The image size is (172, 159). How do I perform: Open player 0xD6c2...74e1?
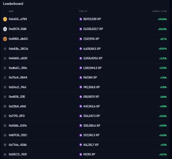pos(18,87)
